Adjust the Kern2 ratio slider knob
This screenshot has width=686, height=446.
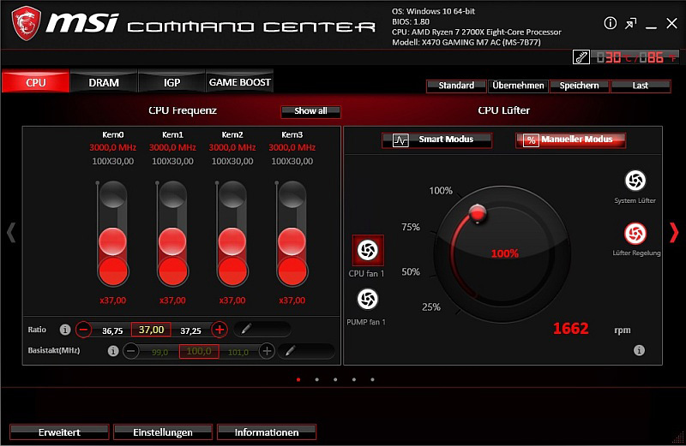232,241
